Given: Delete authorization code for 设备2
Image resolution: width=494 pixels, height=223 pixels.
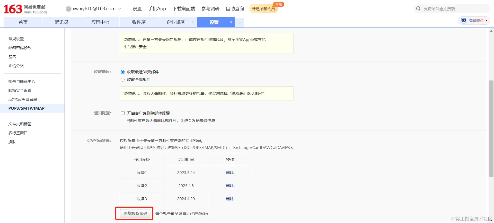Looking at the screenshot, I should tap(230, 186).
